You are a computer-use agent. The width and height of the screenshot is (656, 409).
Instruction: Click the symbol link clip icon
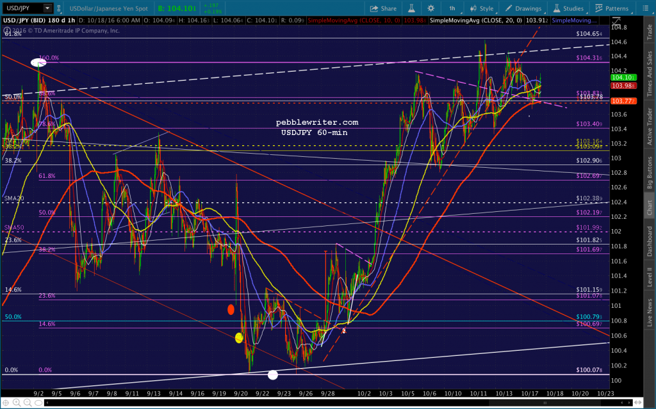[58, 8]
